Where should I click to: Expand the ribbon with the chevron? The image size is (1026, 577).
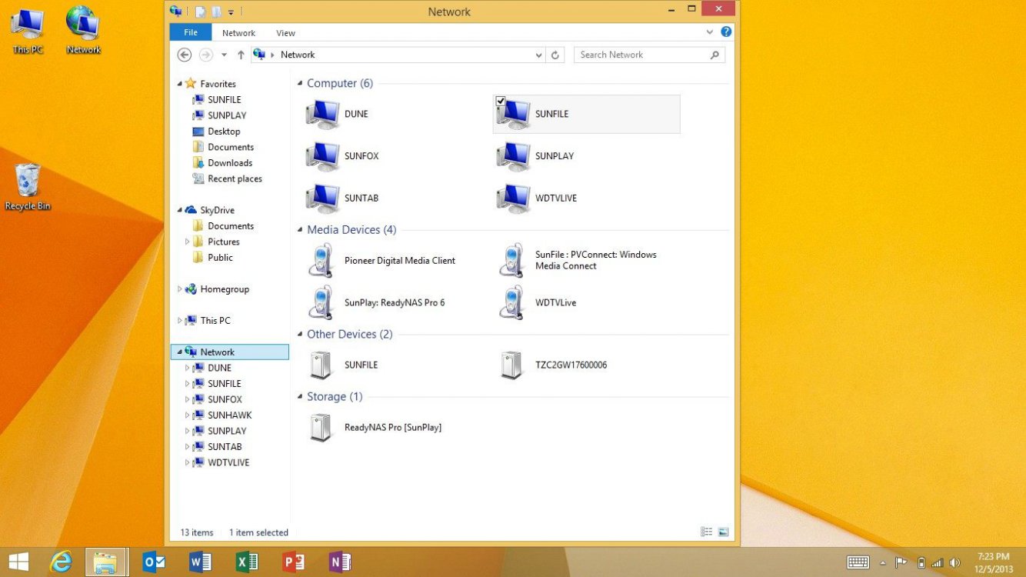pyautogui.click(x=710, y=32)
